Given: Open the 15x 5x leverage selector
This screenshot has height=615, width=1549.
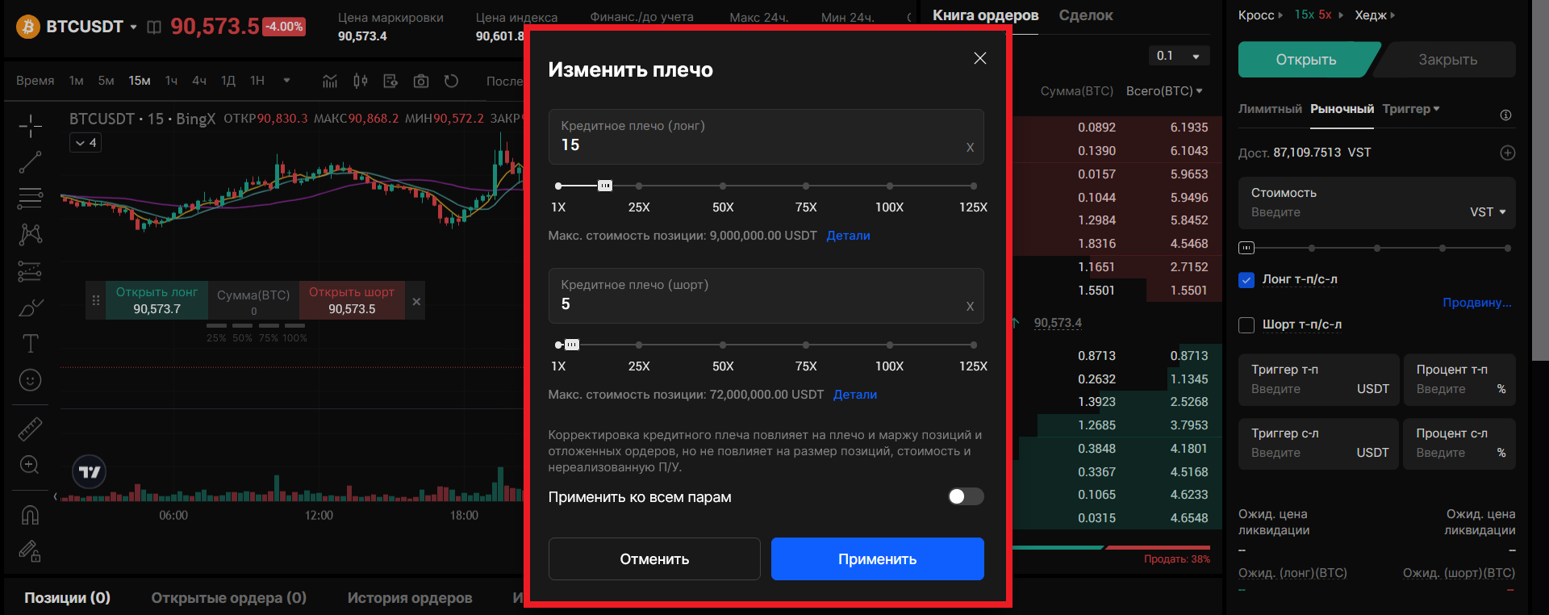Looking at the screenshot, I should point(1318,15).
